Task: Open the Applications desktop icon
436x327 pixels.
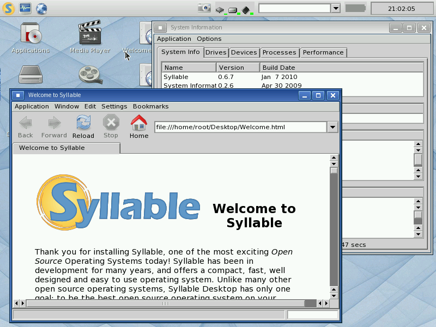Action: point(31,38)
